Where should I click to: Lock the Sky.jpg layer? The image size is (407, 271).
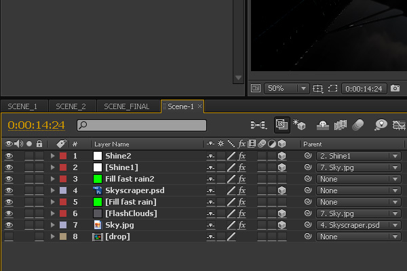39,225
